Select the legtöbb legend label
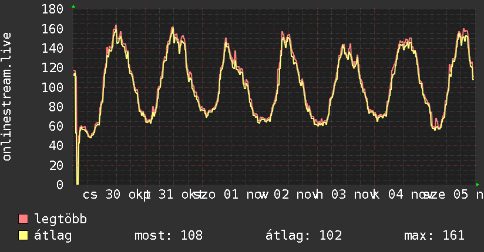The height and width of the screenshot is (252, 484). [x=61, y=219]
